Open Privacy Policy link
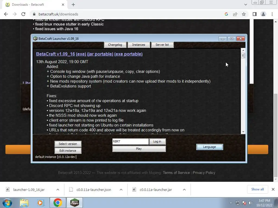The height and width of the screenshot is (208, 278). pos(204,173)
